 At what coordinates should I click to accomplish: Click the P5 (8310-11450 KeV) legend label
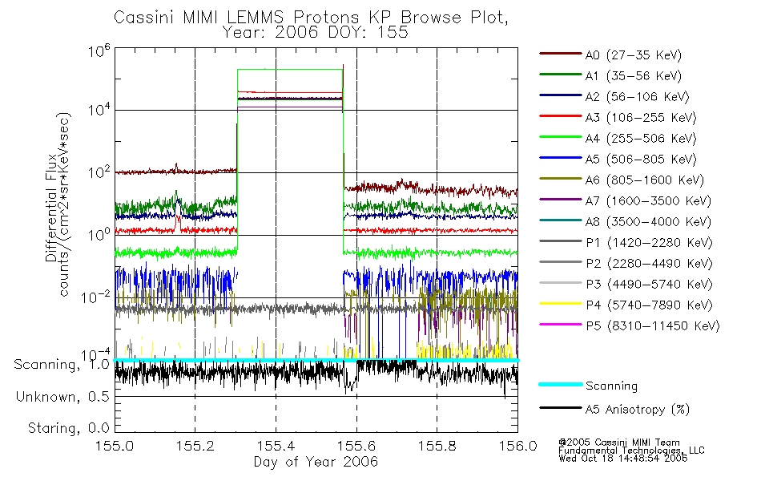point(653,326)
